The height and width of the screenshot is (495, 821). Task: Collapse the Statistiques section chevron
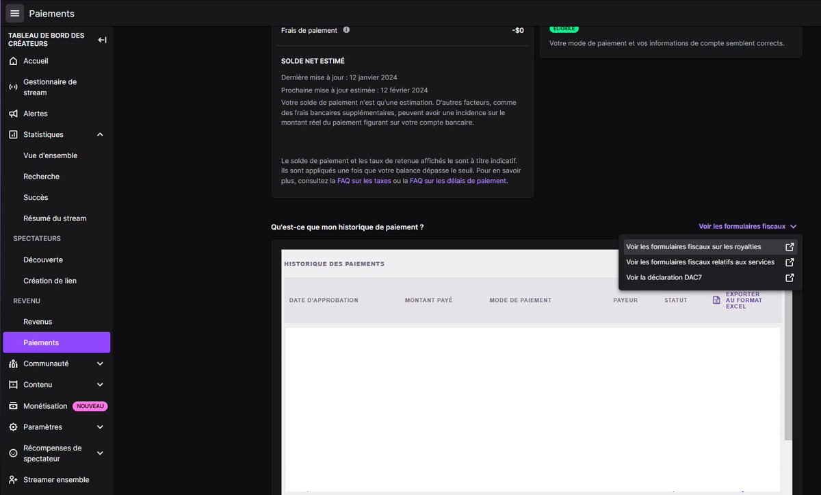click(x=100, y=135)
